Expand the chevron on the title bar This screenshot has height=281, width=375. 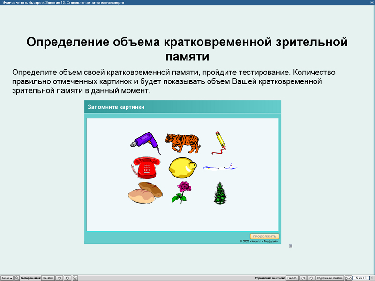click(x=372, y=2)
